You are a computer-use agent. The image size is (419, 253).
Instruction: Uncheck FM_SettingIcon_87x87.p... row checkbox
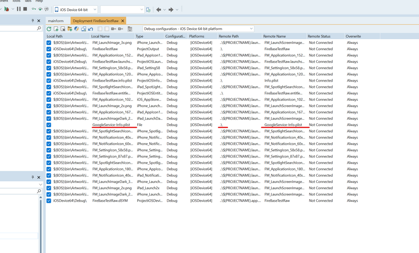tap(49, 156)
